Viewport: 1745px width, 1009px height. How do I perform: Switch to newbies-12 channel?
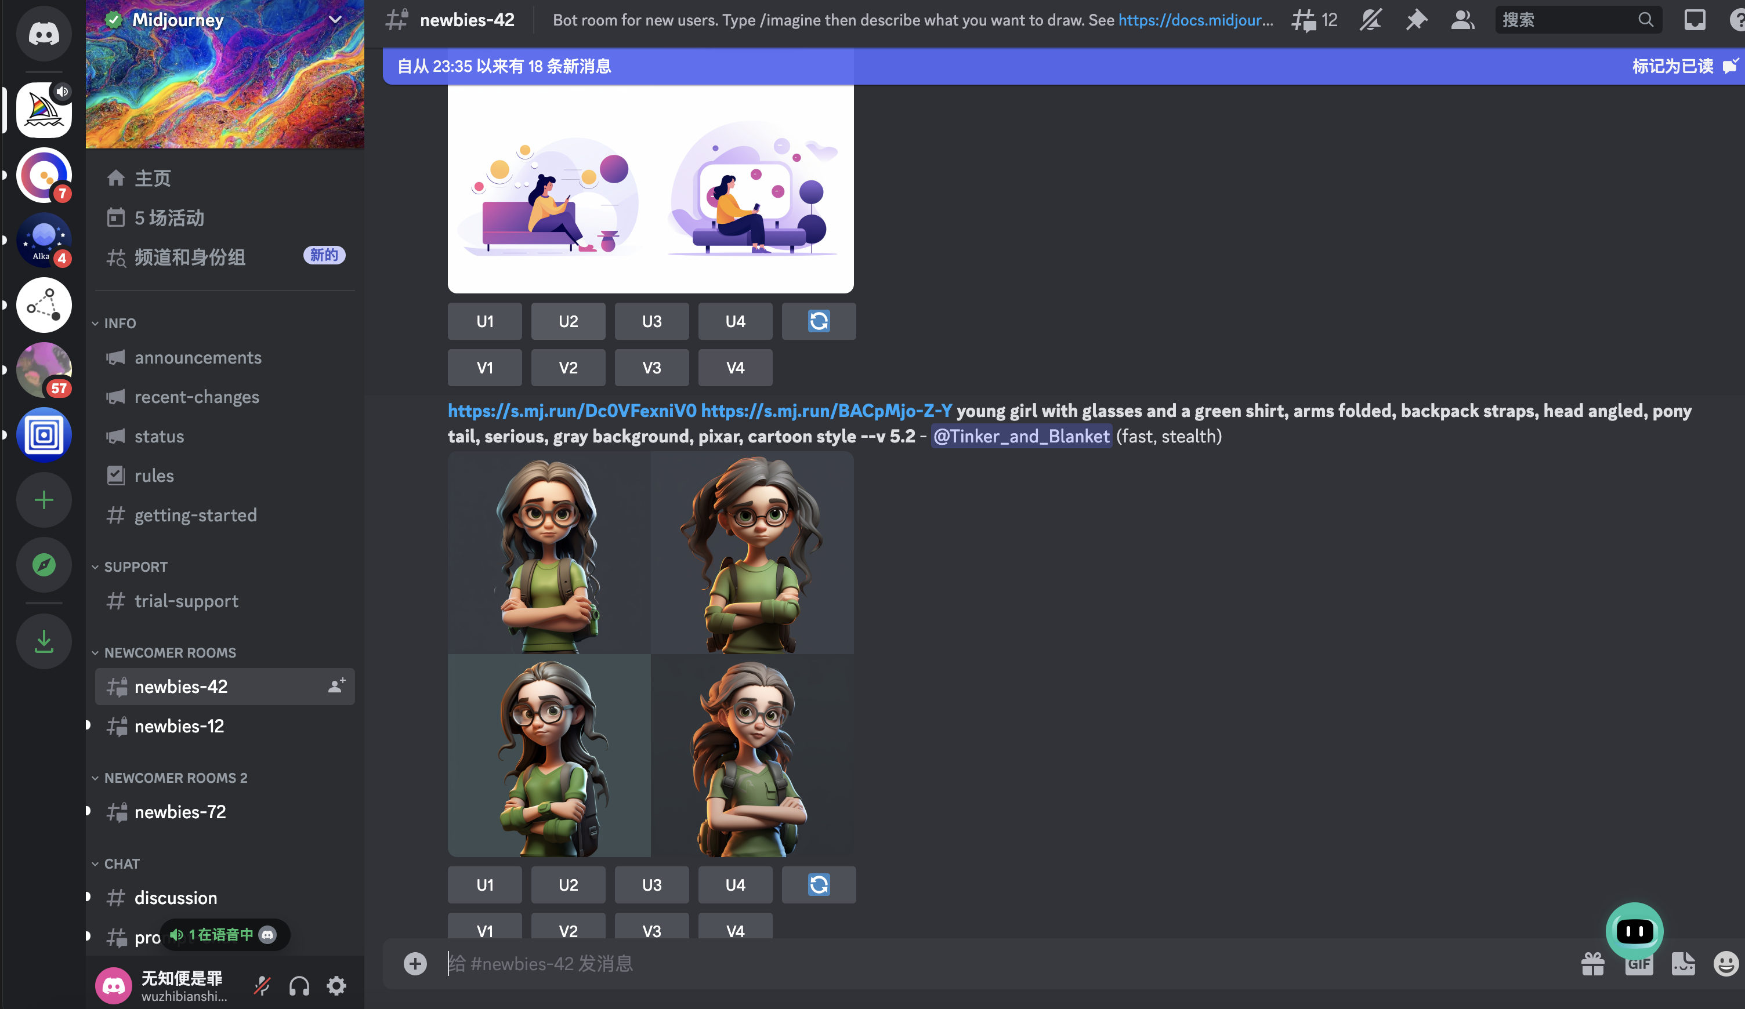coord(225,727)
